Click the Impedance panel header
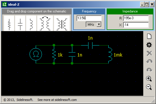 pyautogui.click(x=130, y=11)
